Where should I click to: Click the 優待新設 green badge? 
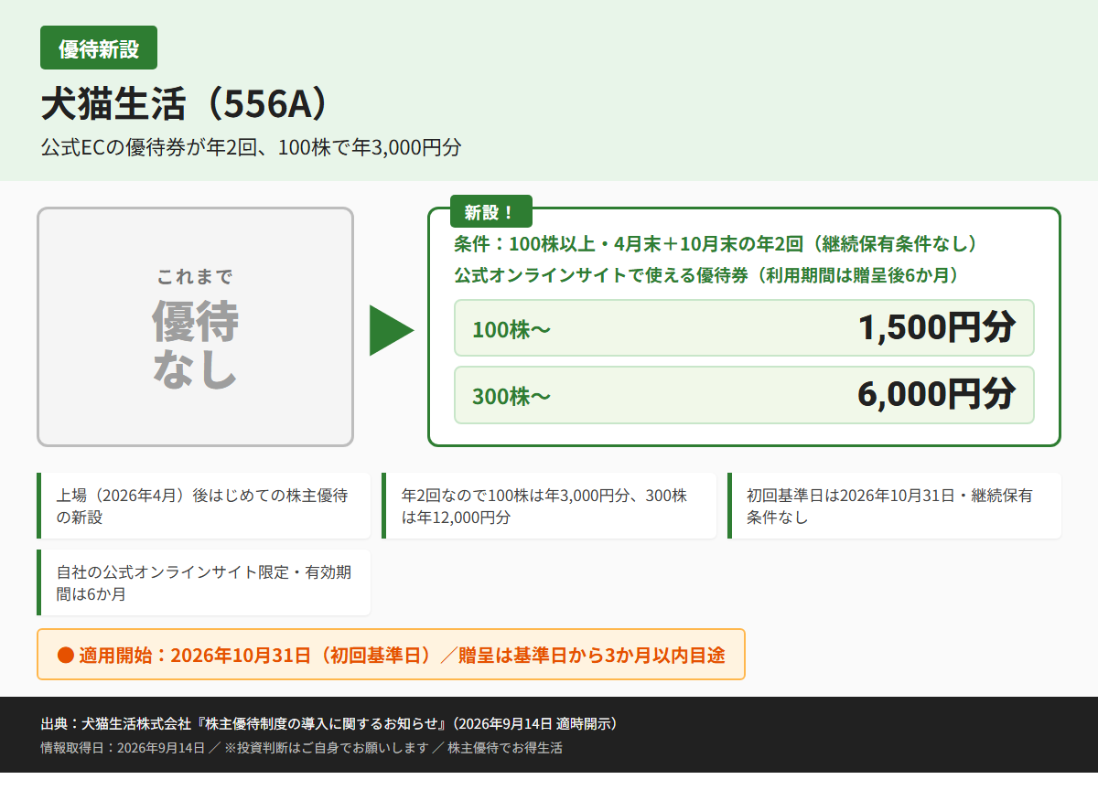pos(99,48)
